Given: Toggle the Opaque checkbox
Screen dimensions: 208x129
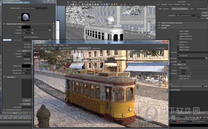Looking at the screenshot, I should (x=178, y=44).
